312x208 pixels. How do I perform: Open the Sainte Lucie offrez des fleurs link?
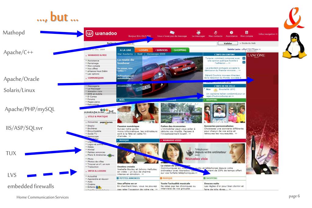(x=244, y=49)
